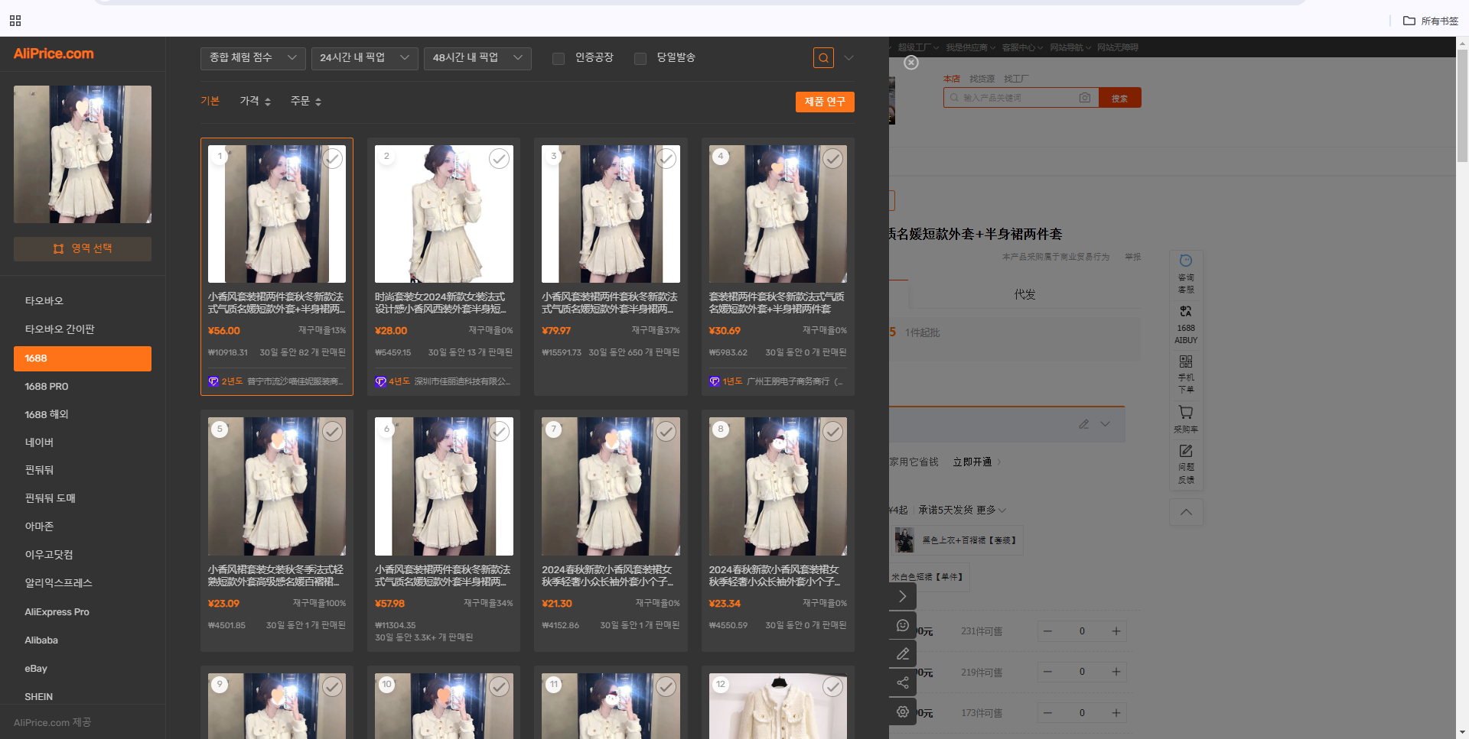Open the 采购车 shopping cart icon
1469x739 pixels.
pos(1186,419)
